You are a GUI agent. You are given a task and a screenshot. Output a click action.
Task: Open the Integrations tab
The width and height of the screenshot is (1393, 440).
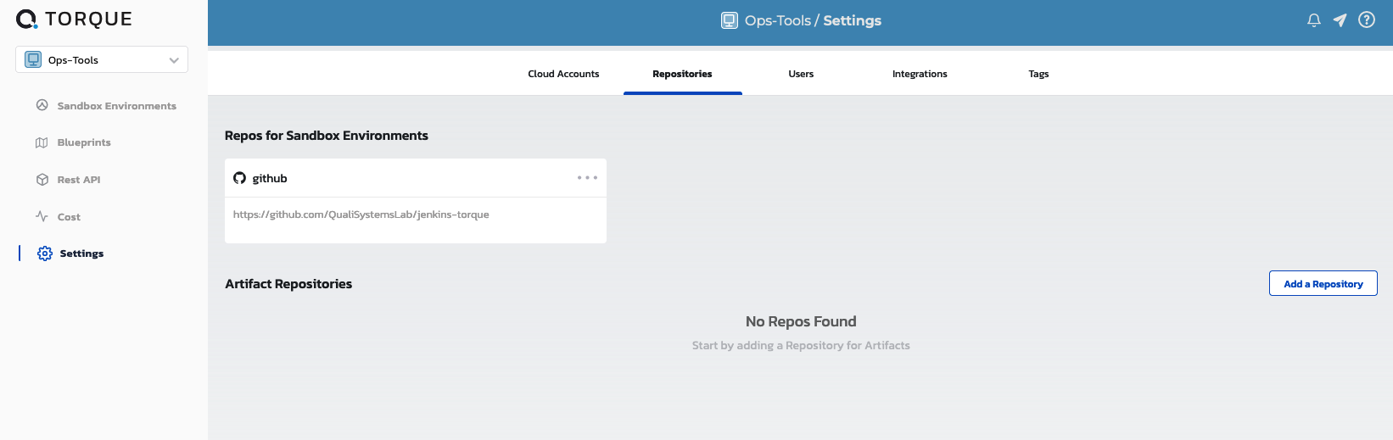coord(920,74)
